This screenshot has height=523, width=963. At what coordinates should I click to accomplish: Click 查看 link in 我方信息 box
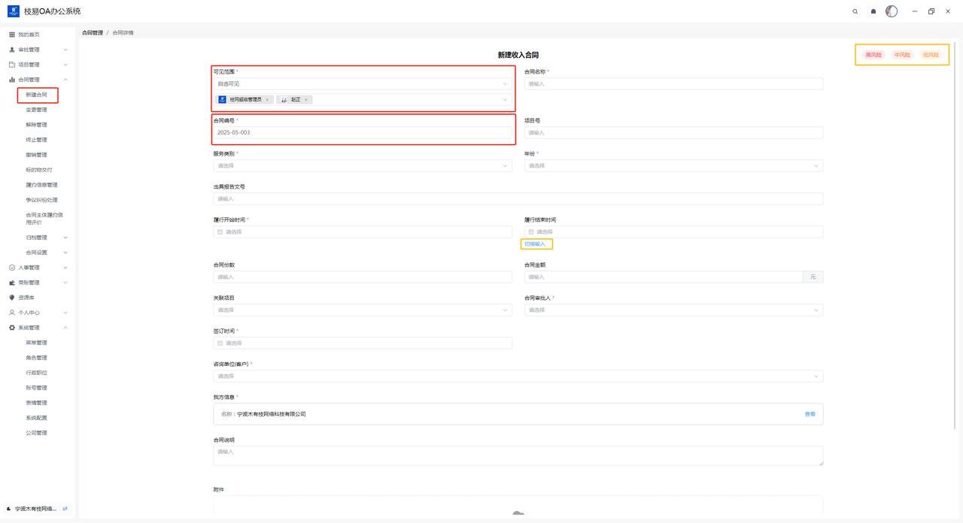pyautogui.click(x=810, y=414)
